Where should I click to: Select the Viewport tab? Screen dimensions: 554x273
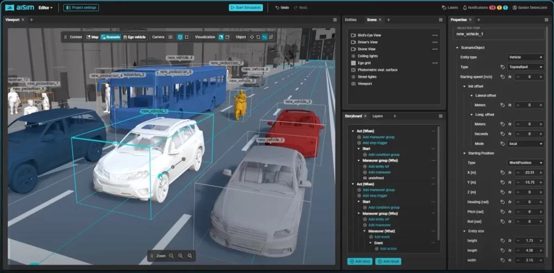pos(12,20)
